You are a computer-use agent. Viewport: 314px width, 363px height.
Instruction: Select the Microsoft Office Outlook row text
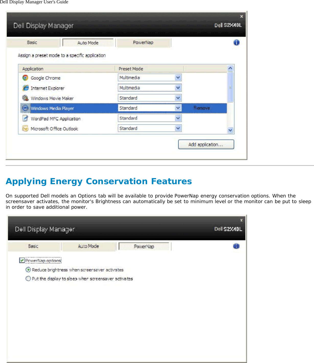54,129
